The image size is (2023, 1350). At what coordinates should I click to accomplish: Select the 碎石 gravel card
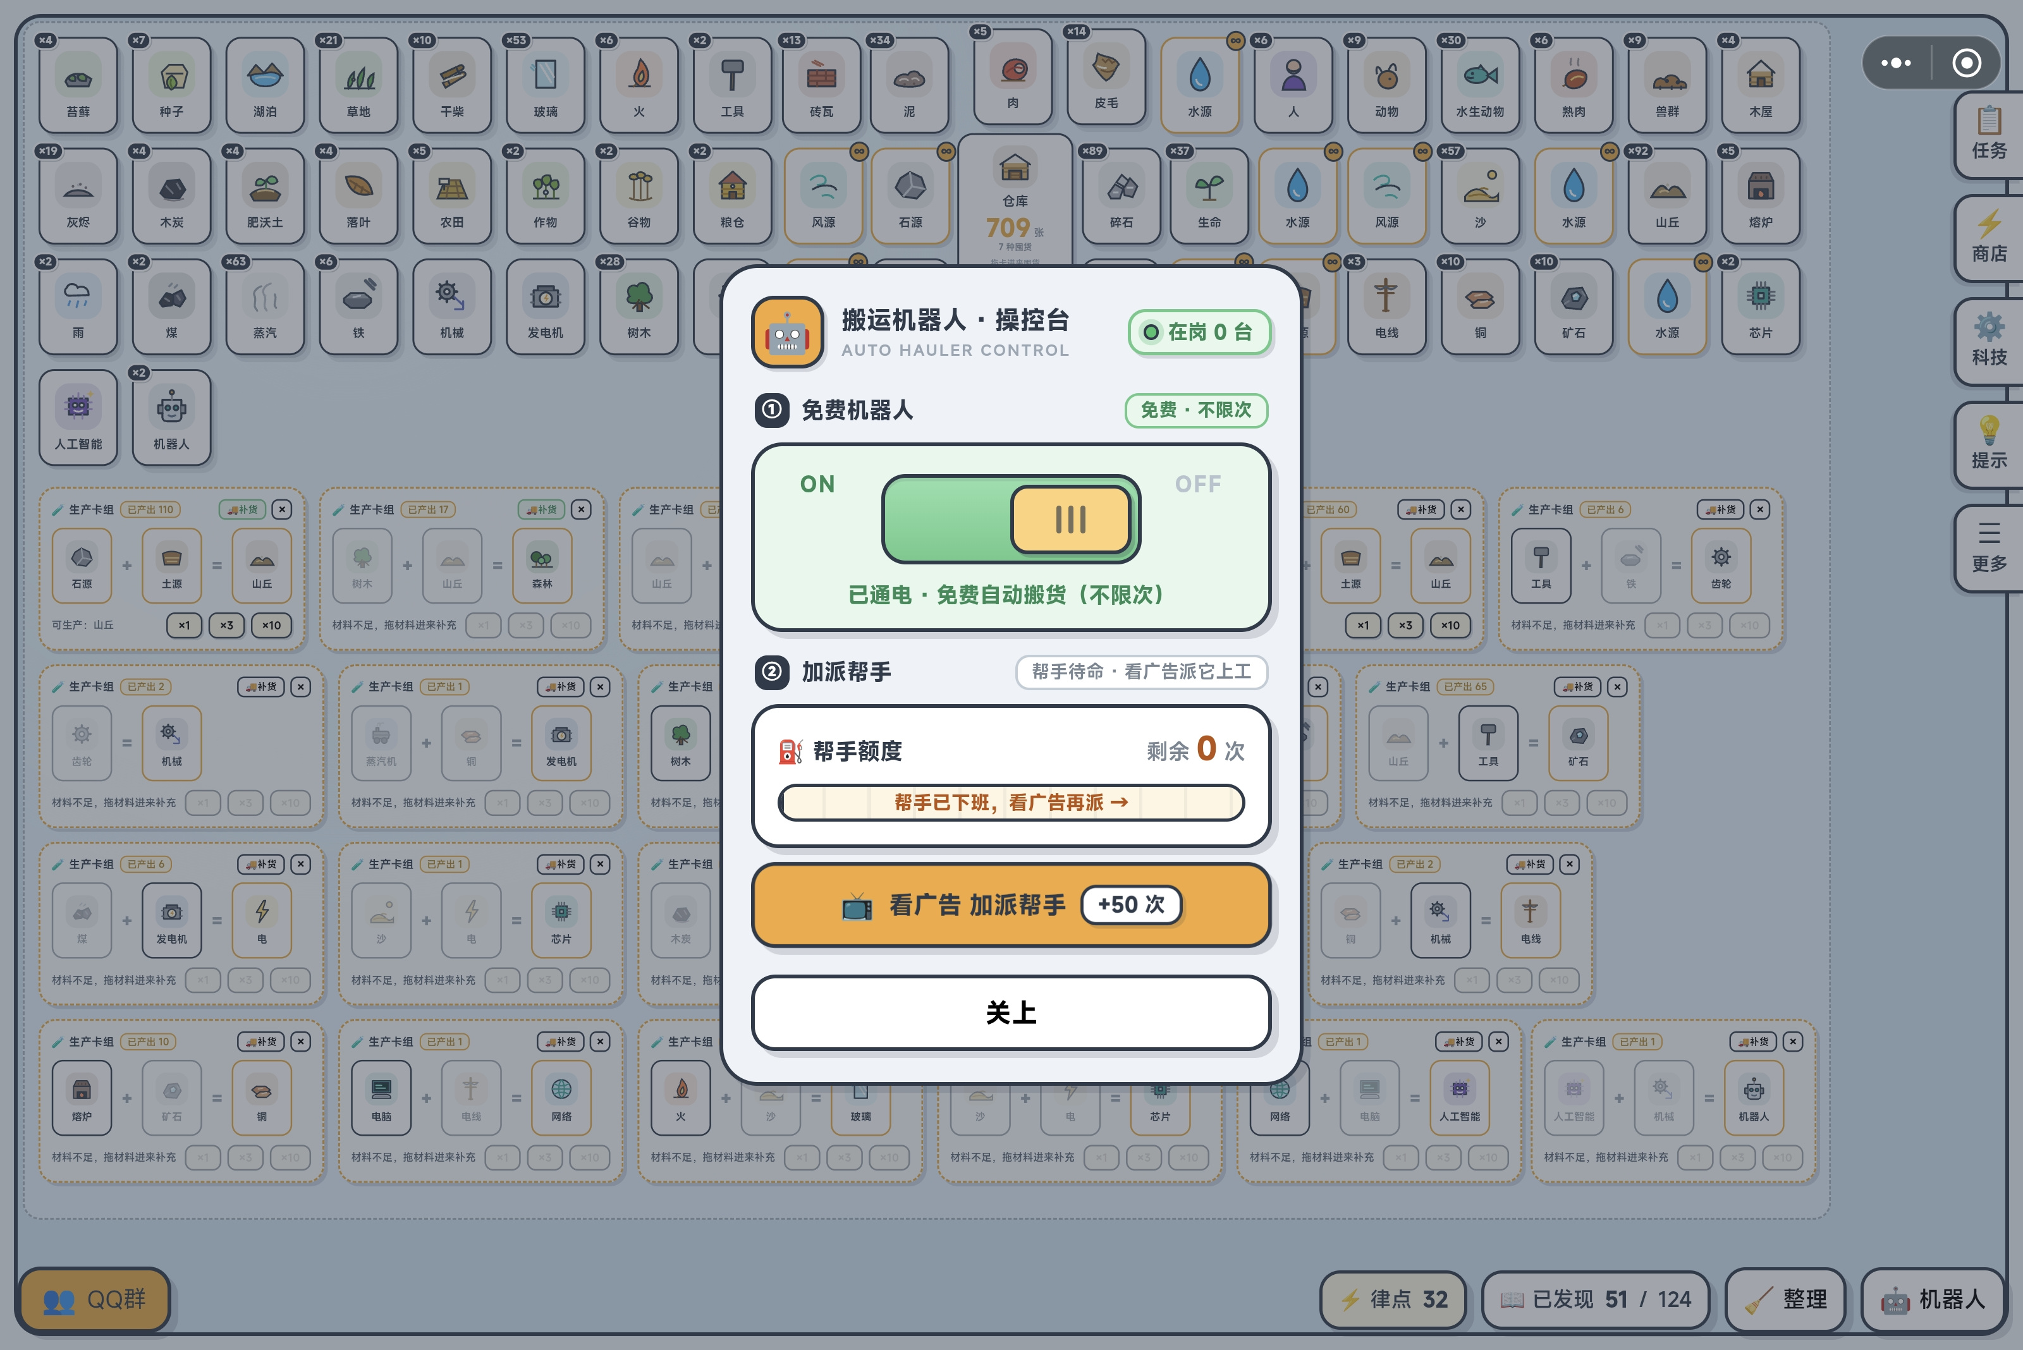[1122, 195]
